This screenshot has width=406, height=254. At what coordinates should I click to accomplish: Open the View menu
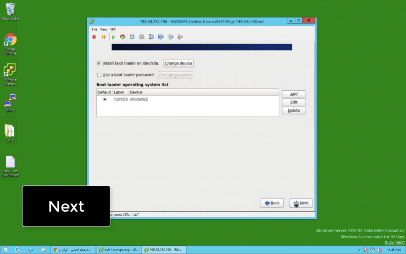pos(103,29)
